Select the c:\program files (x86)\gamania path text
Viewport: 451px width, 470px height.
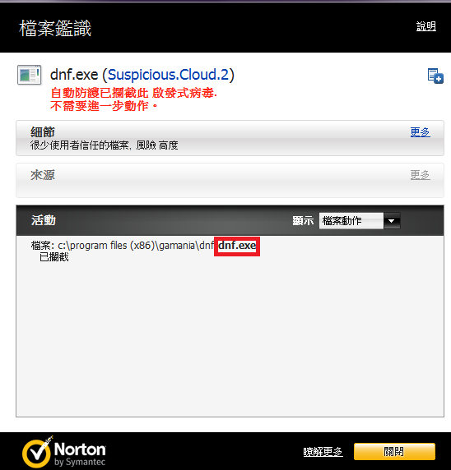point(127,246)
